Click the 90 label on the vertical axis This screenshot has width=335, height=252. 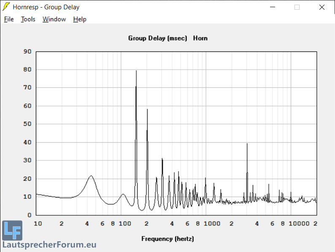[27, 51]
